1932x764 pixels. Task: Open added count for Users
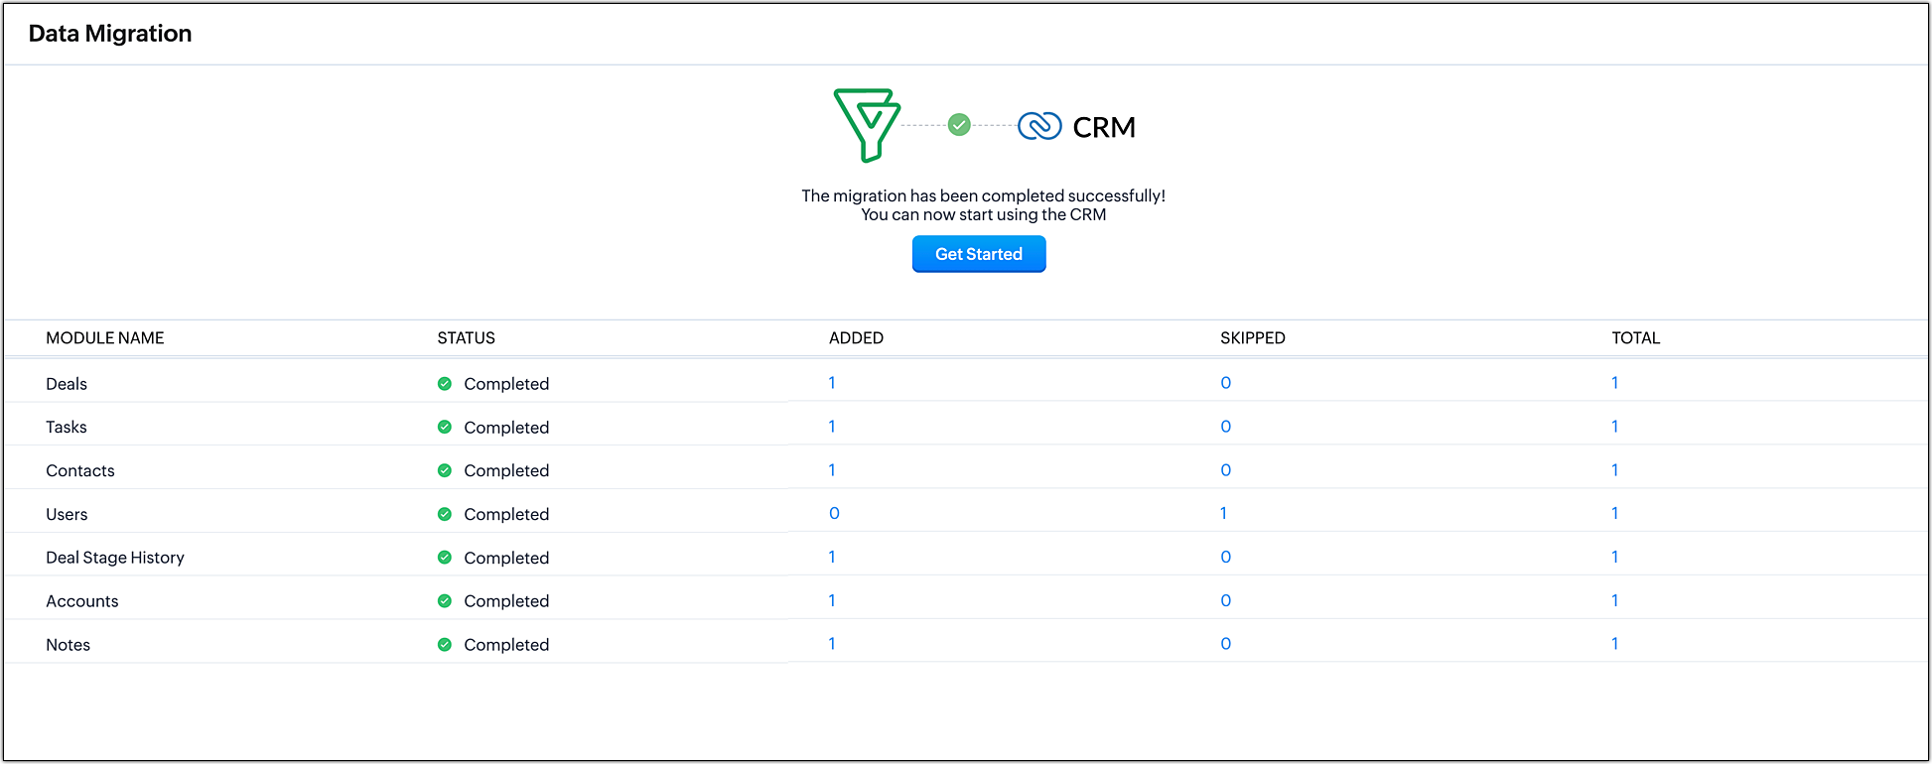[x=834, y=514]
